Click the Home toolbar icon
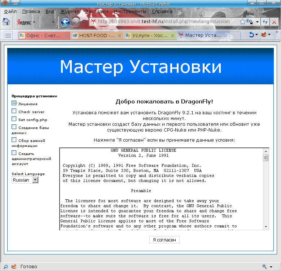Screen dimensions: 281x271 click(x=6, y=22)
